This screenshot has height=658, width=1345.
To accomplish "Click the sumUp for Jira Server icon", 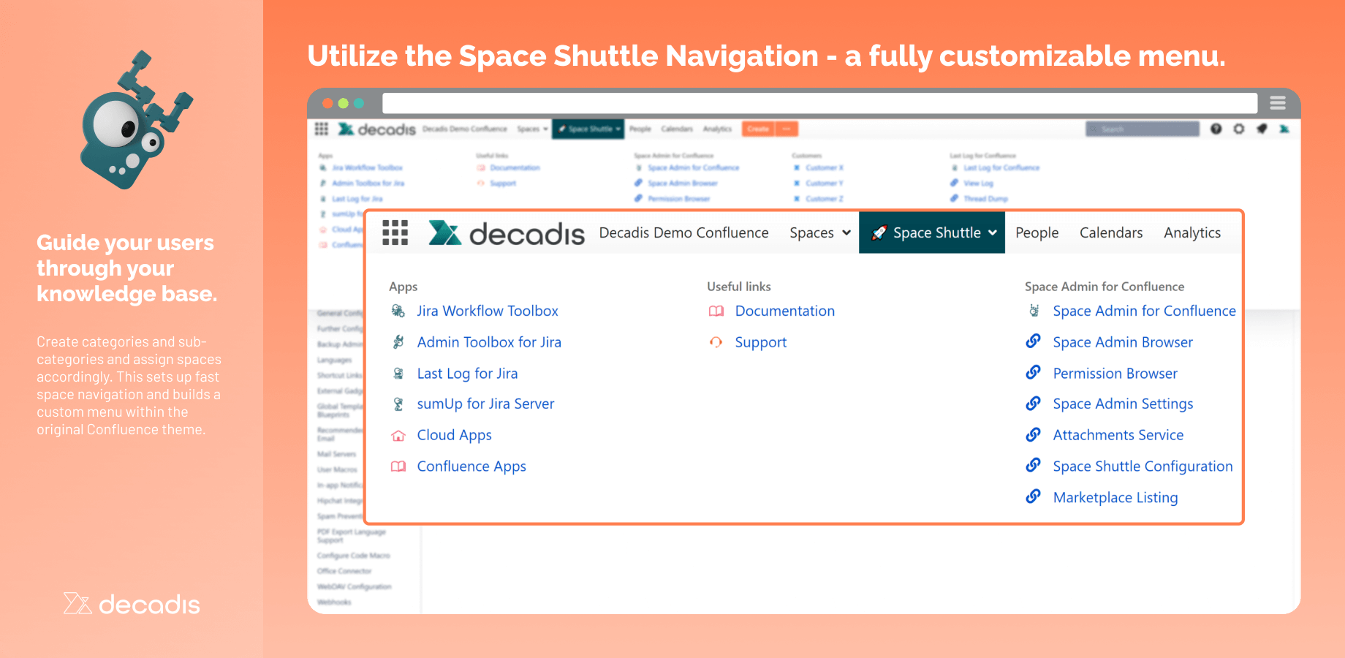I will (x=398, y=404).
